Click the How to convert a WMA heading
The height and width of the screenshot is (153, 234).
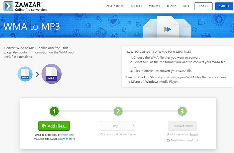click(158, 52)
